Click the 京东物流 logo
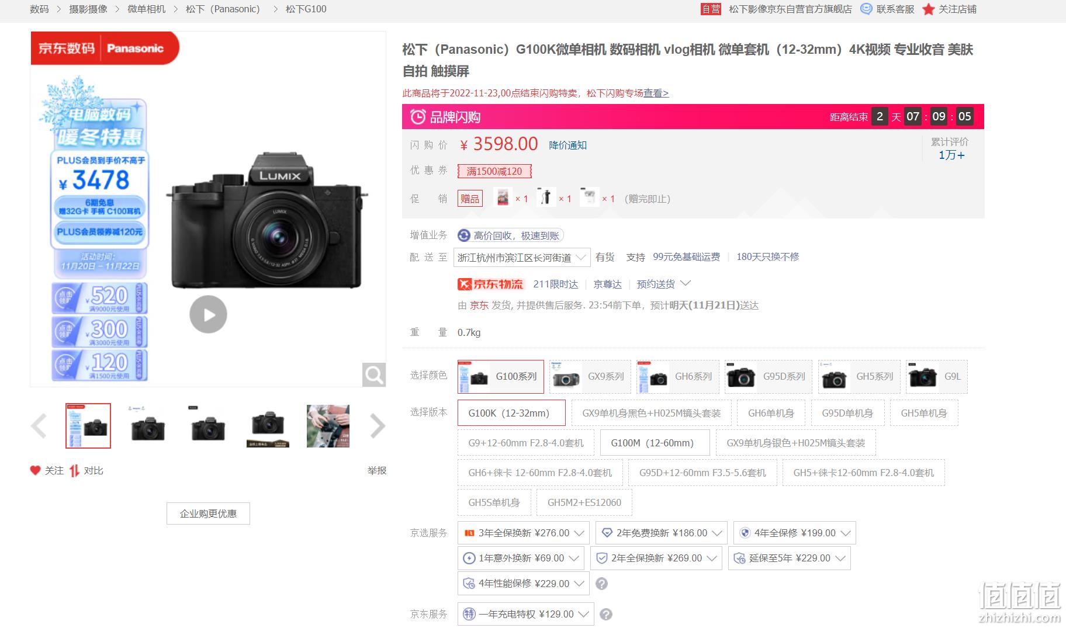 tap(490, 284)
